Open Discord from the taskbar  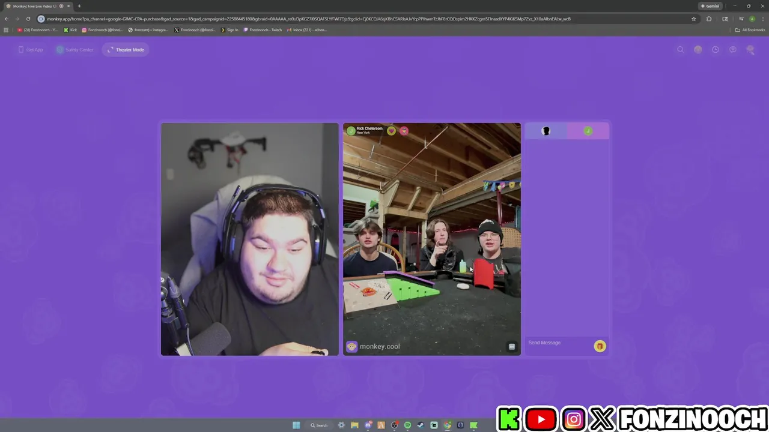[368, 425]
